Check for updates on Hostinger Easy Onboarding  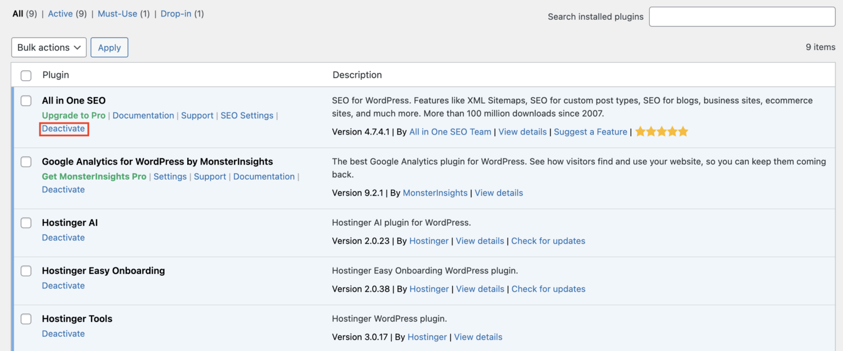[x=548, y=288]
